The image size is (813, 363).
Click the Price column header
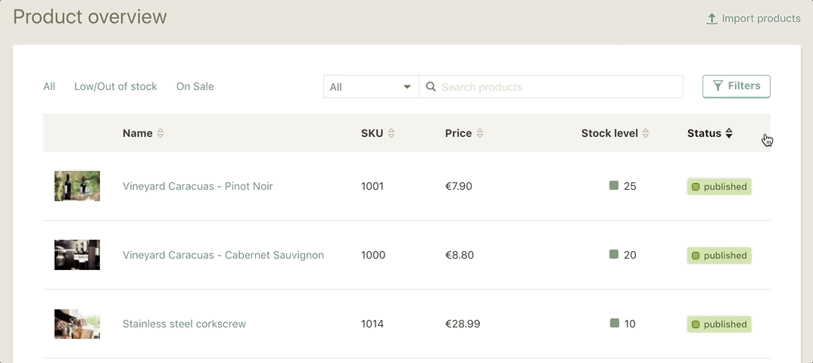458,133
